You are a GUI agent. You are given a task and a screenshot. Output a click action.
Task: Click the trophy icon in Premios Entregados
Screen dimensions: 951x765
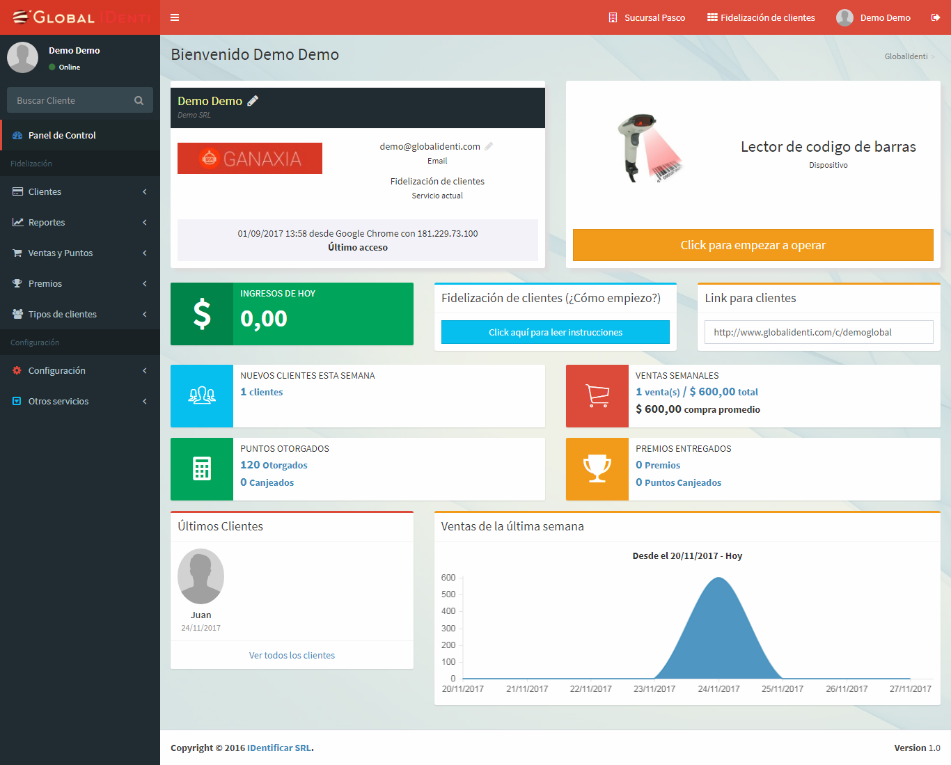[x=597, y=468]
